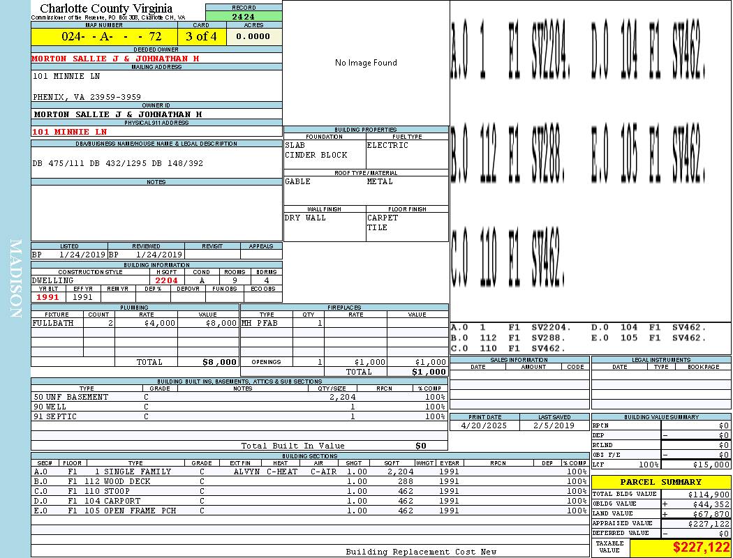Click the Charlotte County Virginia title
733x558 pixels.
pyautogui.click(x=106, y=8)
